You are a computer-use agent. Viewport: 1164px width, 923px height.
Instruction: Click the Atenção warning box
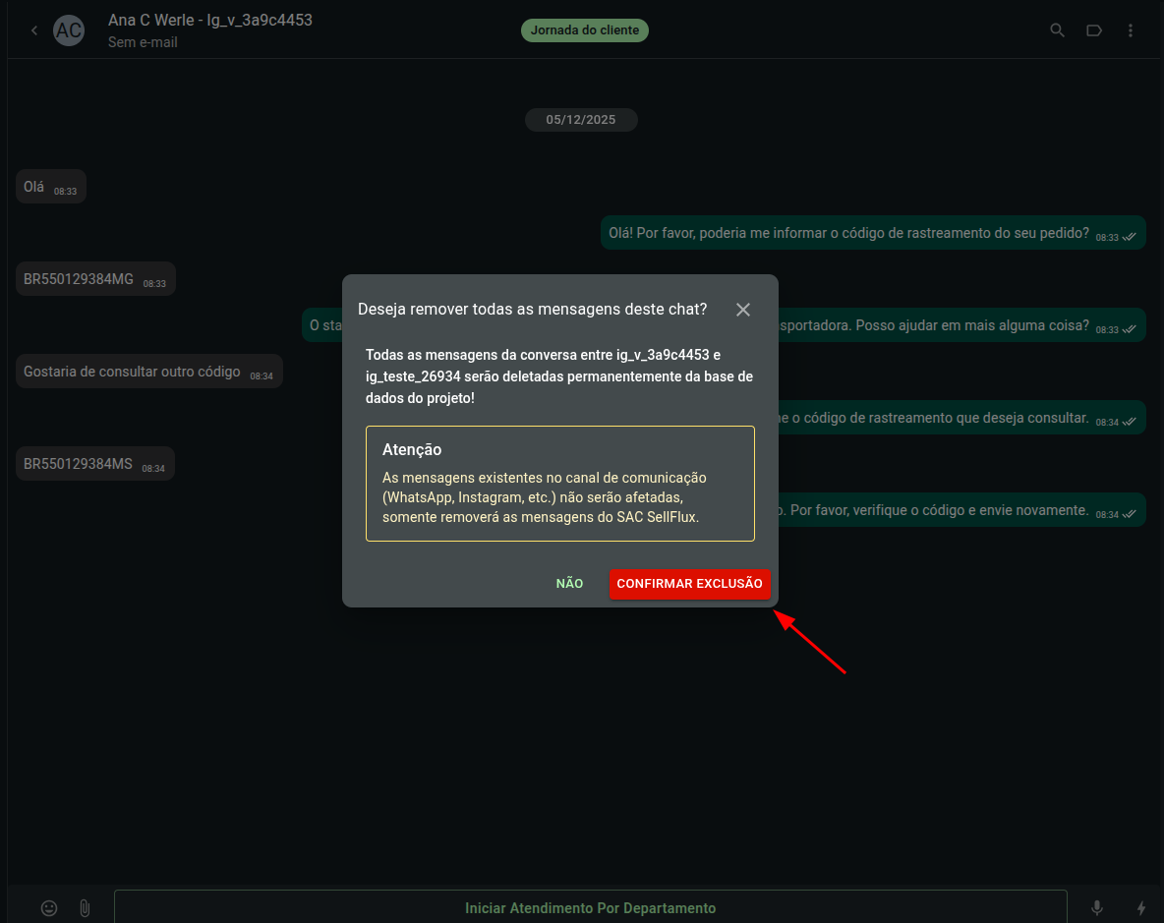[x=559, y=484]
